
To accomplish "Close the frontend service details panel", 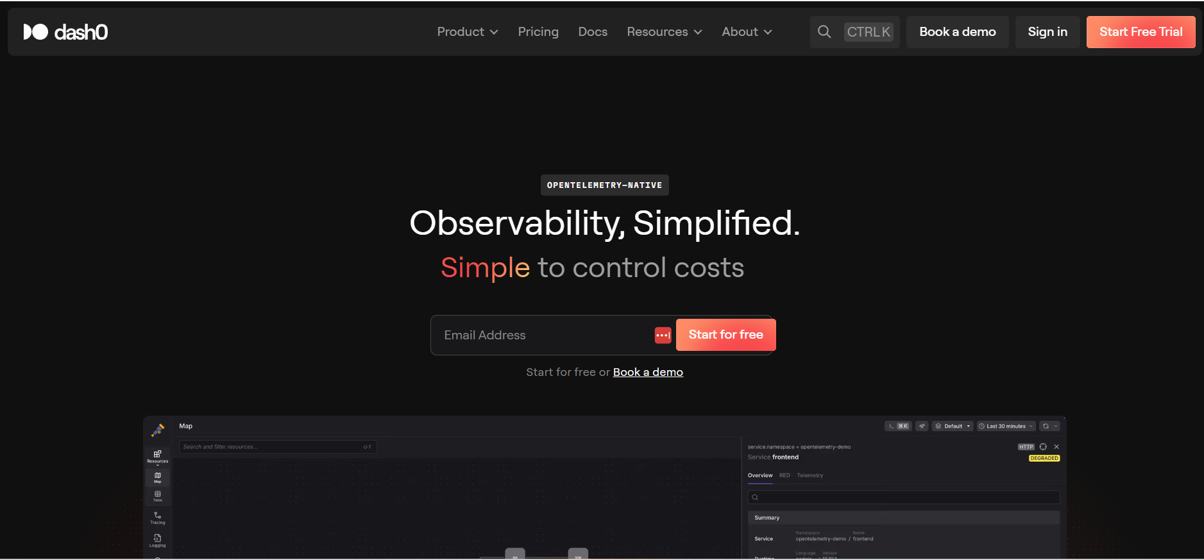I will pos(1056,447).
